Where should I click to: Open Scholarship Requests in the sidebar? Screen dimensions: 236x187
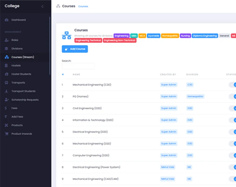click(x=25, y=100)
